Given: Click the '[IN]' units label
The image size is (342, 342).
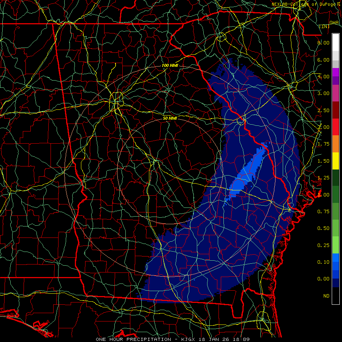Looking at the screenshot, I should (325, 26).
